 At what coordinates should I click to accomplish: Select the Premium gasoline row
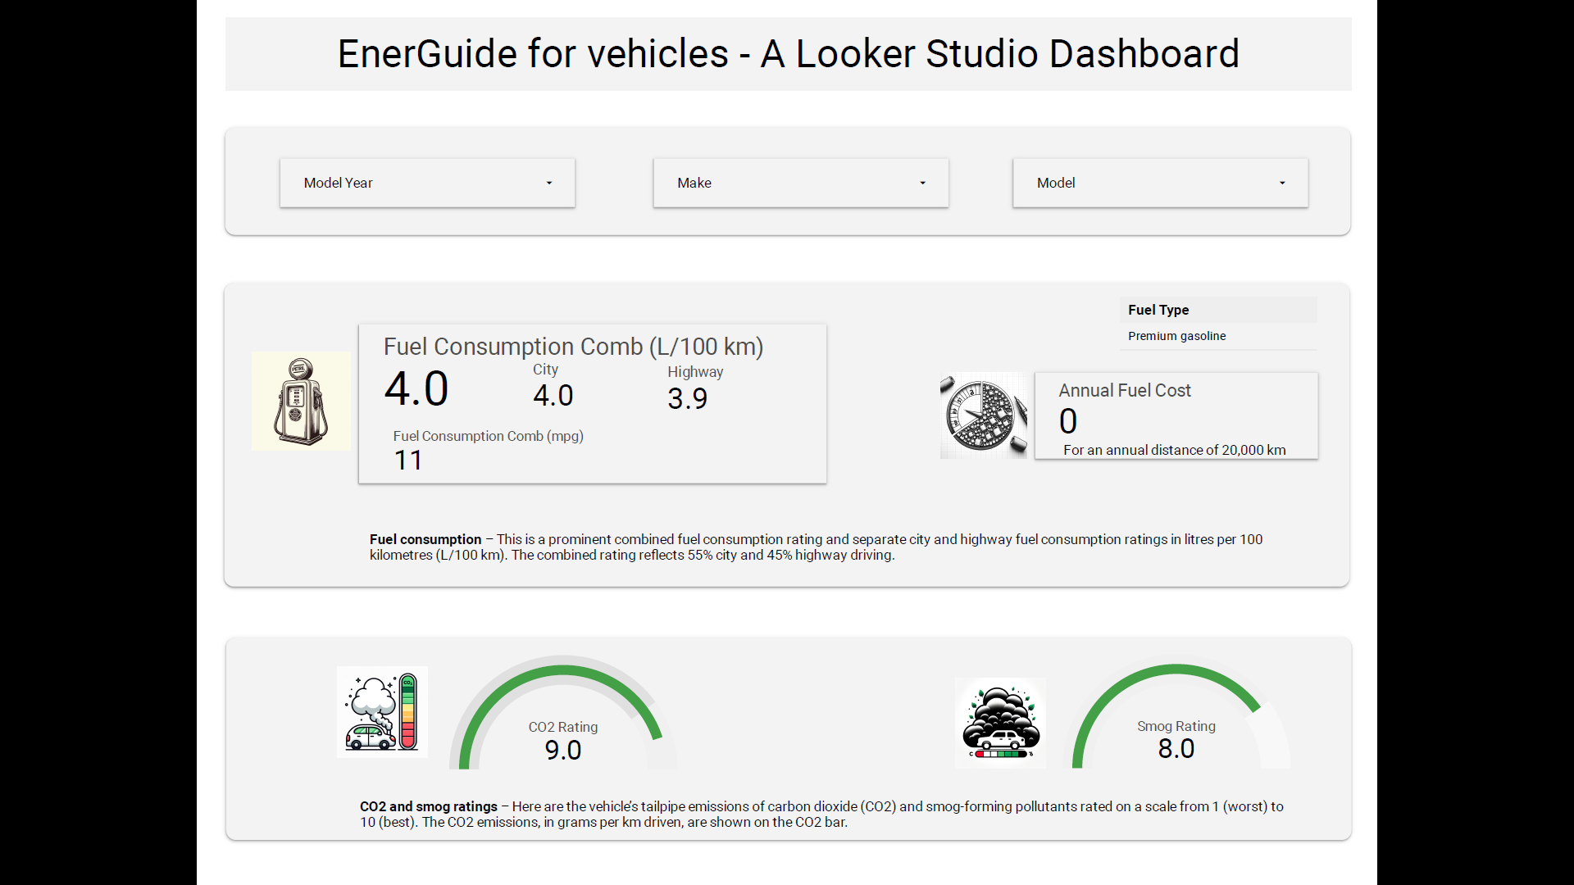point(1176,336)
